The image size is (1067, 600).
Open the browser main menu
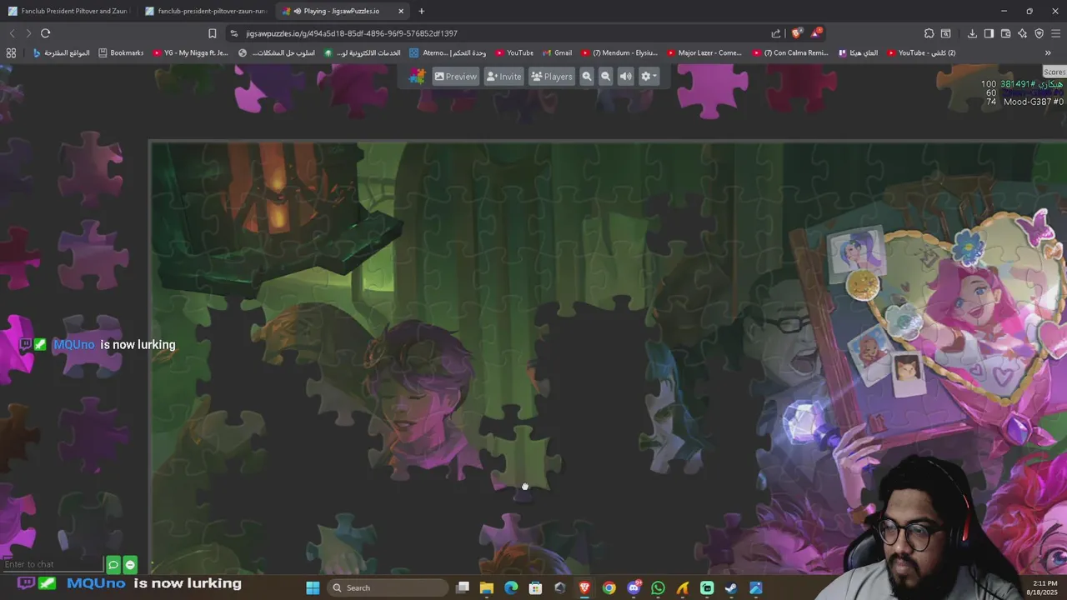1056,33
